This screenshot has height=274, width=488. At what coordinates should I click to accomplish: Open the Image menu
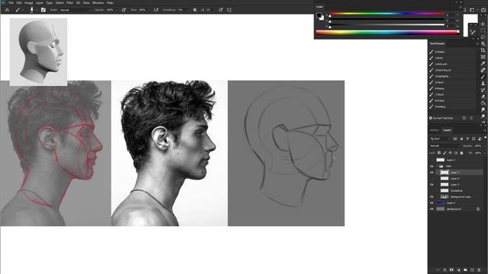click(29, 3)
